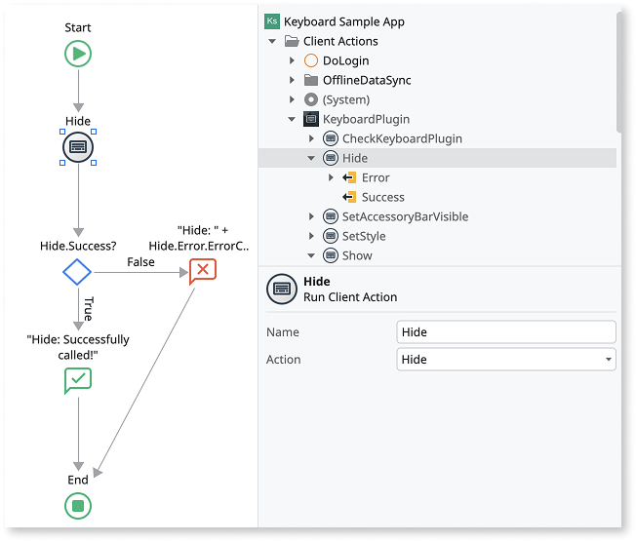Click the Client Actions folder icon
The image size is (636, 542).
coord(292,41)
